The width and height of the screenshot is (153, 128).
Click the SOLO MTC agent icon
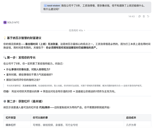5,23
